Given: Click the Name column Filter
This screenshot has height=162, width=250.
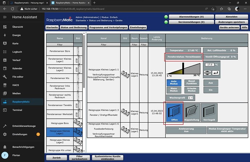Looking at the screenshot, I should coord(60,45).
